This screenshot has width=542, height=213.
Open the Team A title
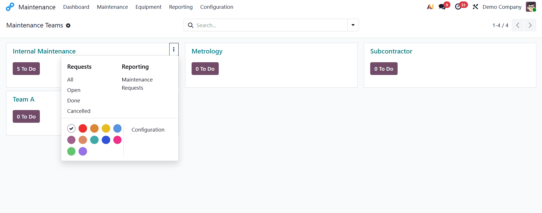[23, 99]
